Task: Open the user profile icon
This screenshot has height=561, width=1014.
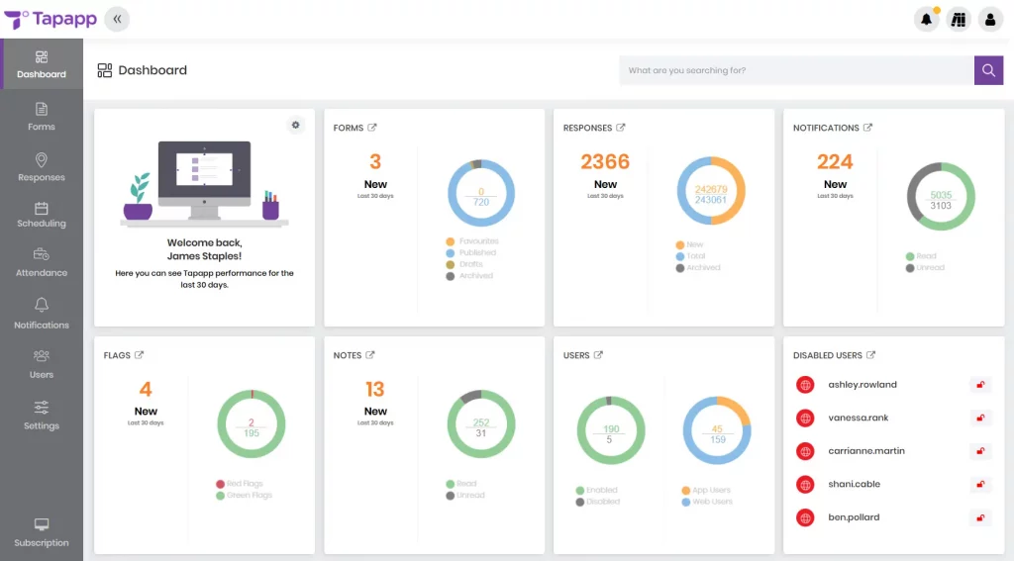Action: point(989,19)
